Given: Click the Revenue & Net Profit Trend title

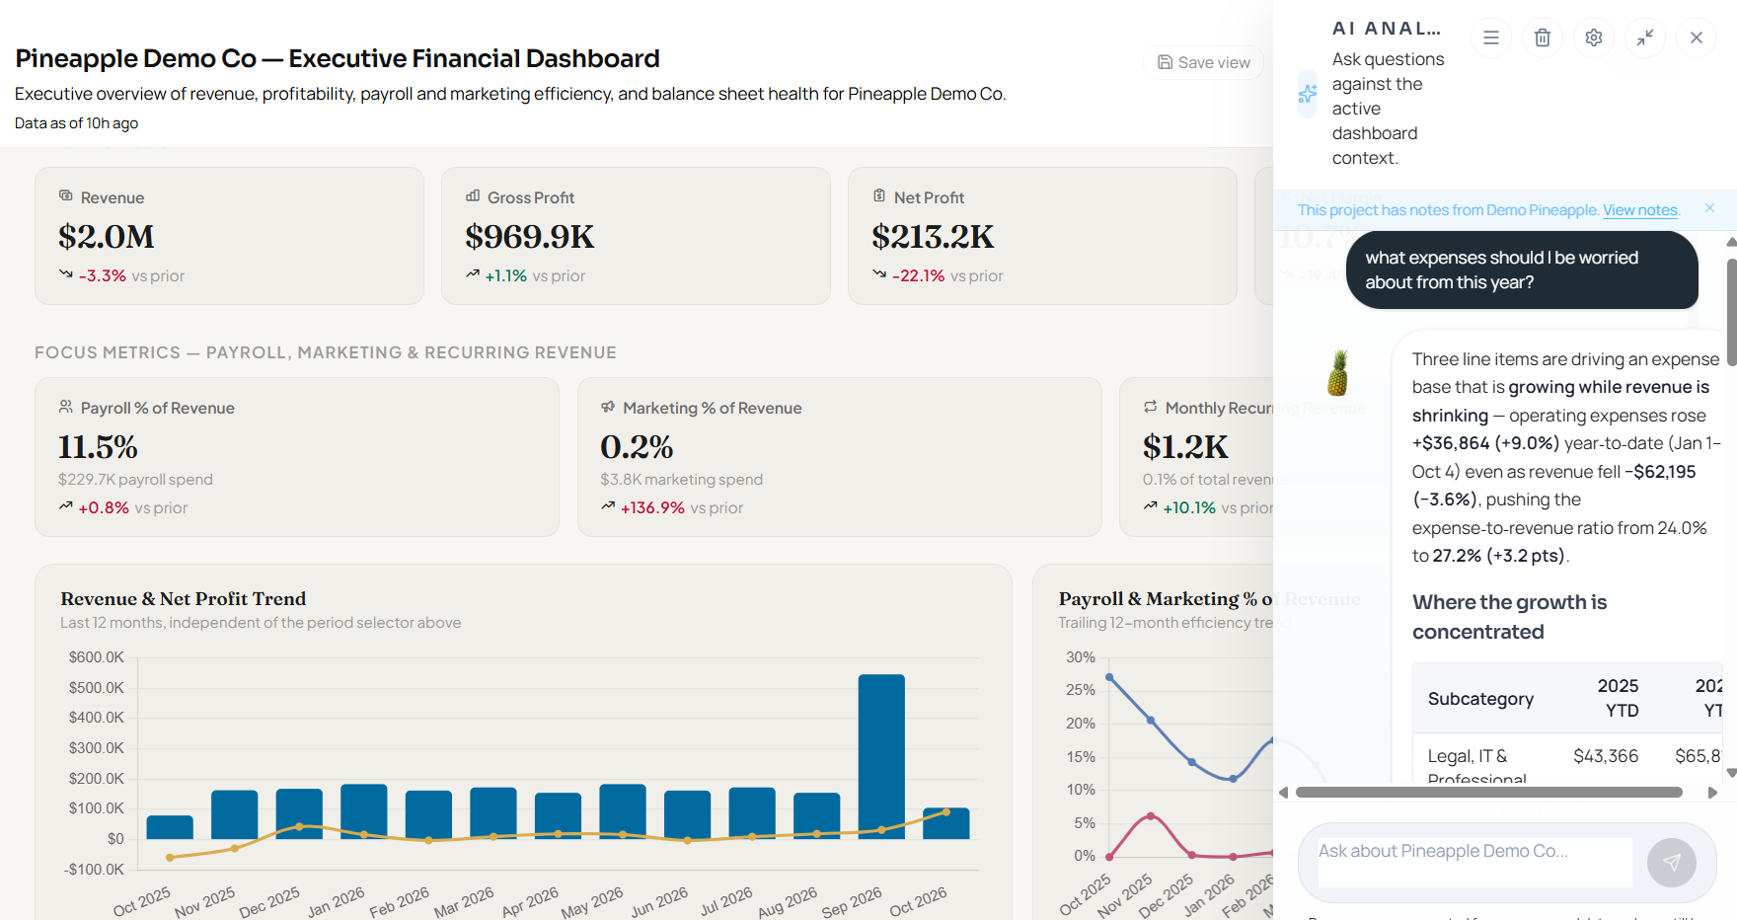Looking at the screenshot, I should 184,599.
